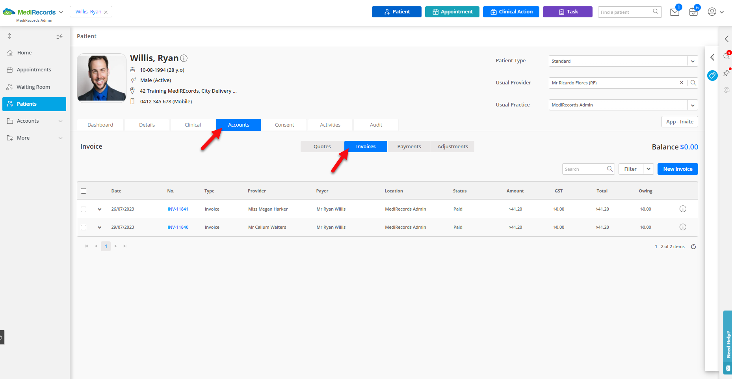Open the user menu dropdown arrow
Image resolution: width=732 pixels, height=379 pixels.
tap(722, 12)
